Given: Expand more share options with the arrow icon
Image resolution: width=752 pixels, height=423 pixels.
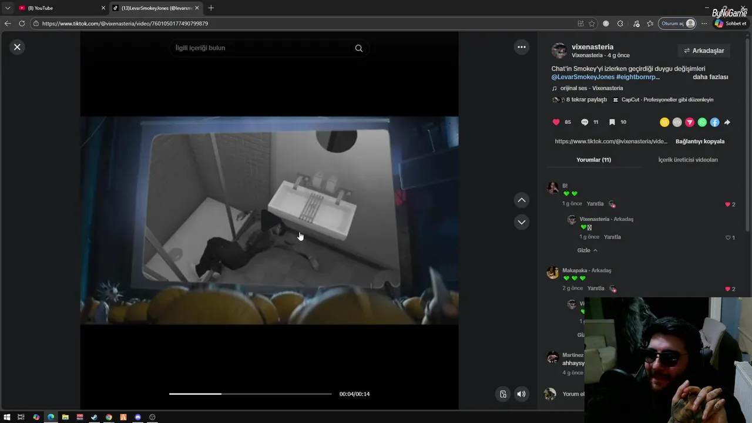Looking at the screenshot, I should pos(727,122).
